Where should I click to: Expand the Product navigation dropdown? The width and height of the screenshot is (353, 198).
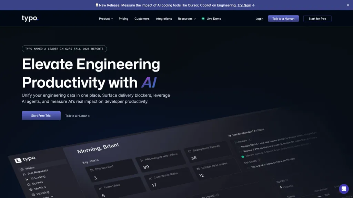pyautogui.click(x=105, y=19)
